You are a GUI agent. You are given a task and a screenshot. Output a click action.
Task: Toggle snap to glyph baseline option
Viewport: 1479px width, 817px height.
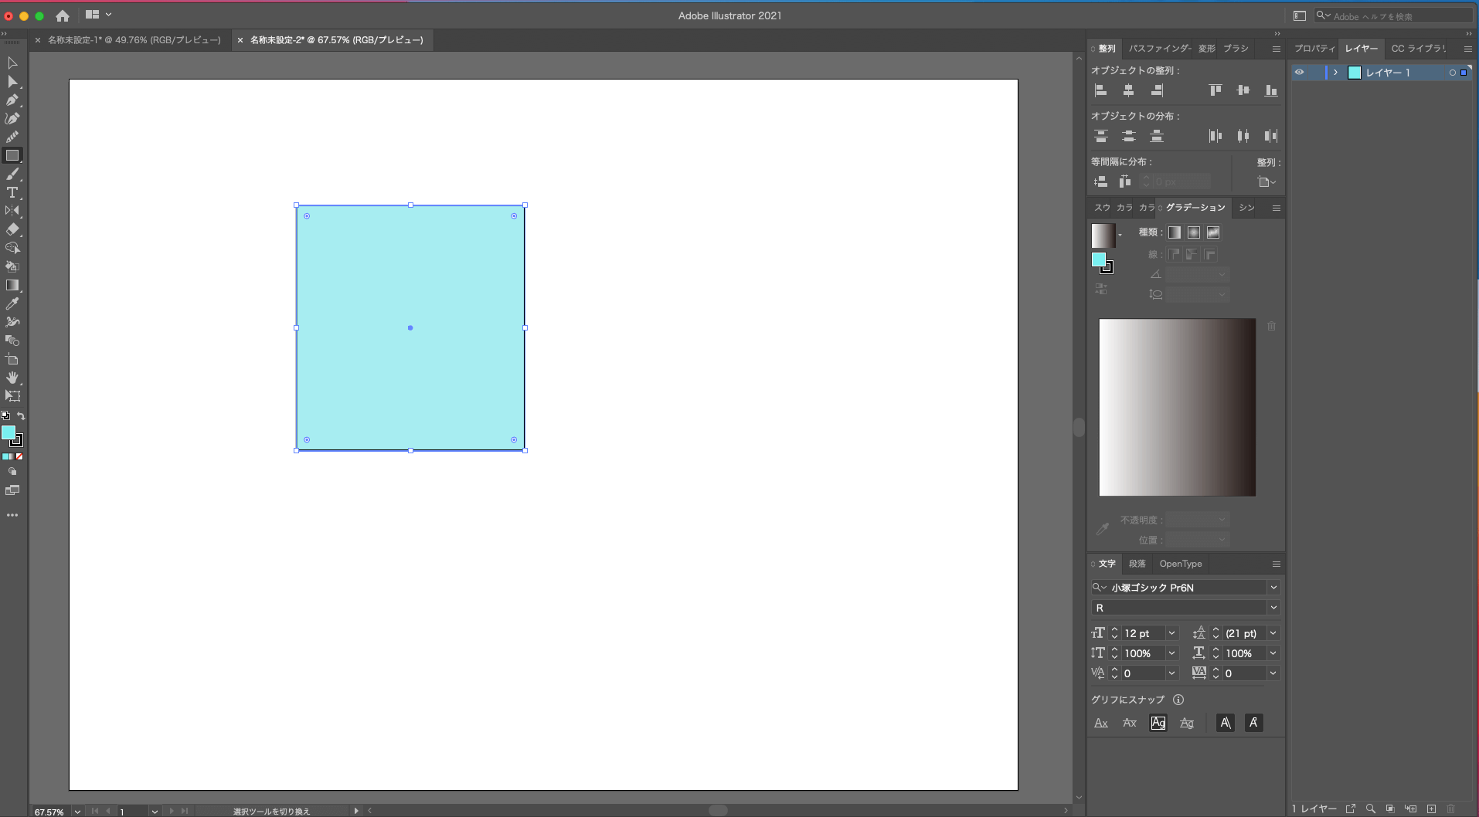(x=1101, y=723)
